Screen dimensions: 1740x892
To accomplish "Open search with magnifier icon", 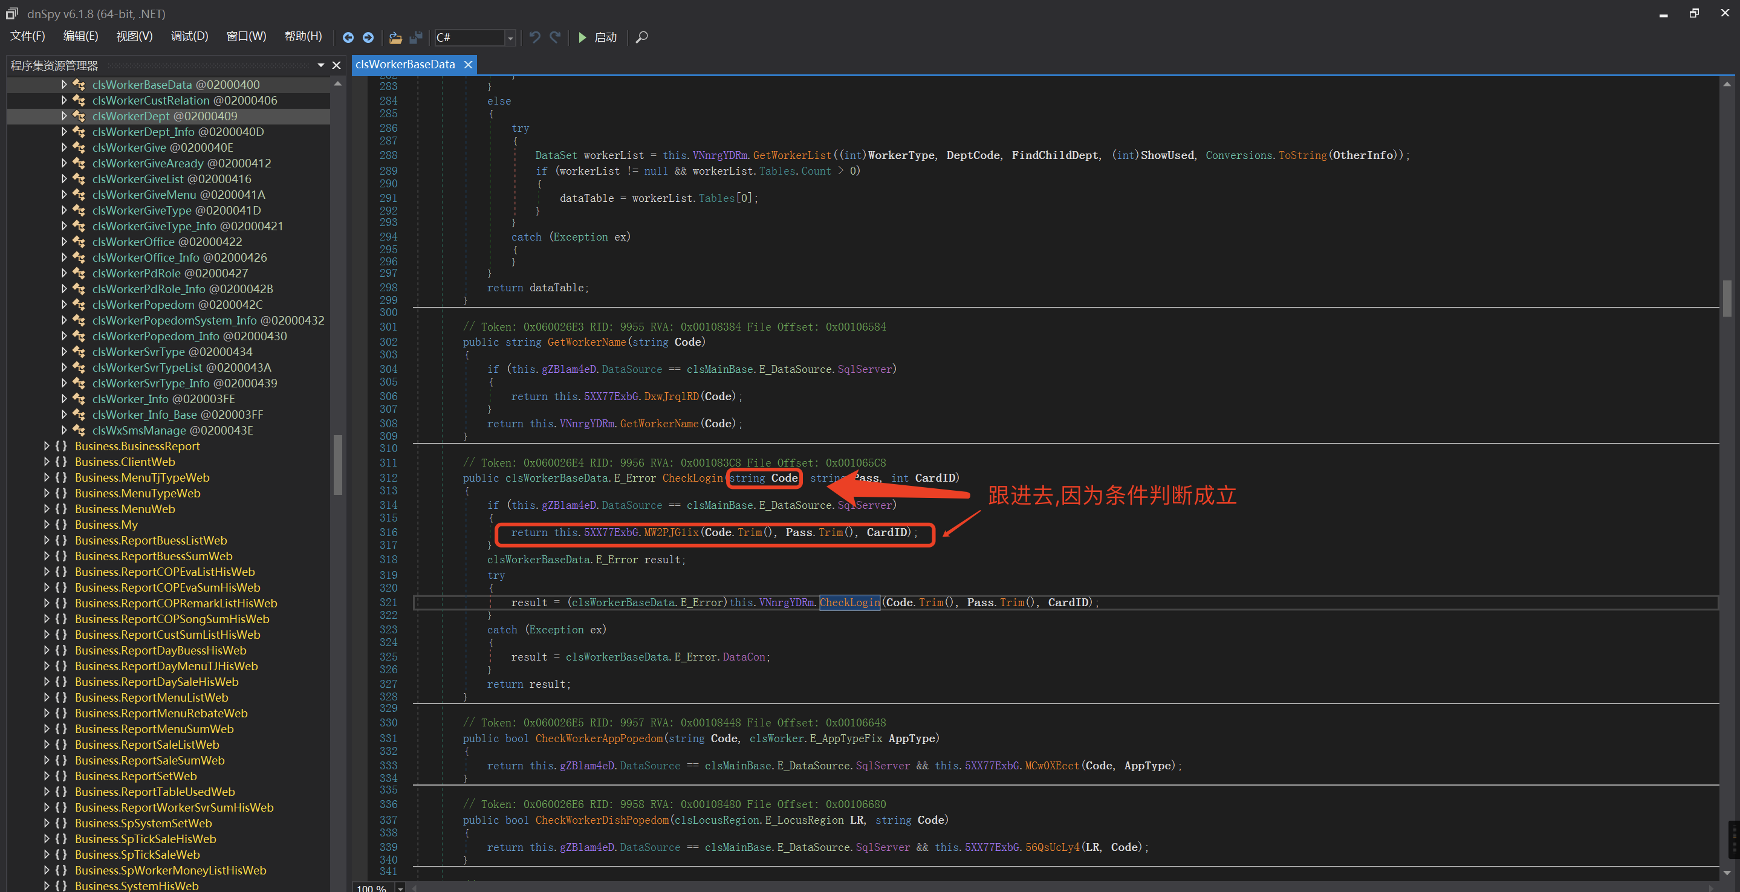I will point(641,38).
